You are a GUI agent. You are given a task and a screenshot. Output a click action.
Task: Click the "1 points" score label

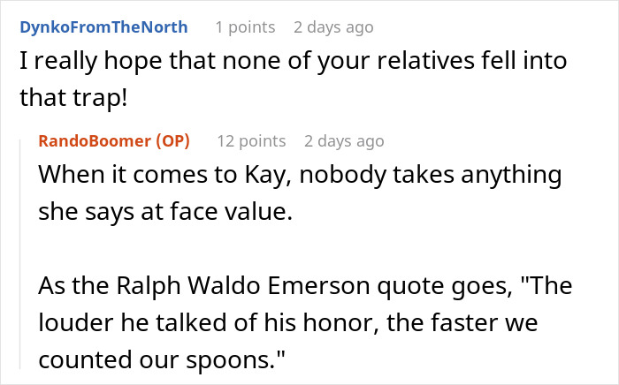point(246,27)
